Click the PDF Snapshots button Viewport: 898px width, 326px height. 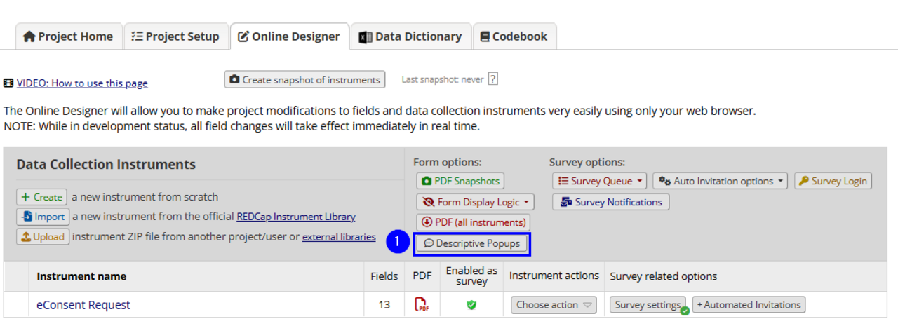460,181
